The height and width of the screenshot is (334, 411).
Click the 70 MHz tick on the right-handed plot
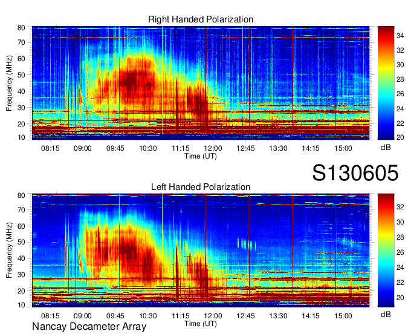(21, 42)
